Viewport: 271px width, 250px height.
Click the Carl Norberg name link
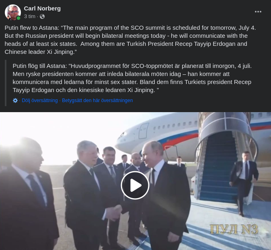[42, 8]
